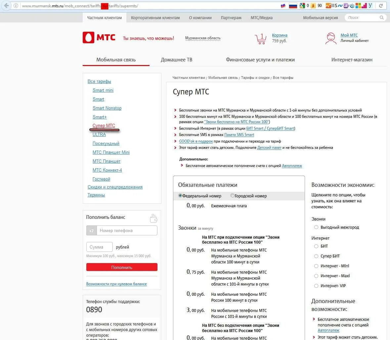Select the Супер БИТ option
This screenshot has width=390, height=340.
pyautogui.click(x=316, y=256)
